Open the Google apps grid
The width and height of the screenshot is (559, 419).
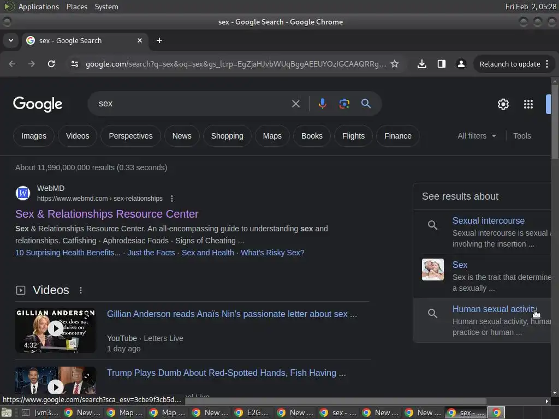[528, 104]
